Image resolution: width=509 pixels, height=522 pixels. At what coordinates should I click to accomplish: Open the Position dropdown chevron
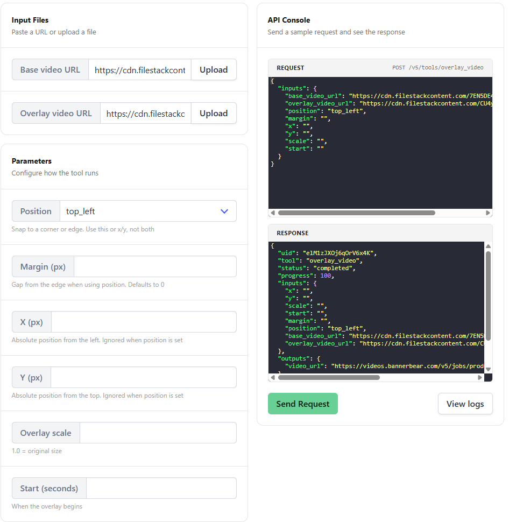224,211
